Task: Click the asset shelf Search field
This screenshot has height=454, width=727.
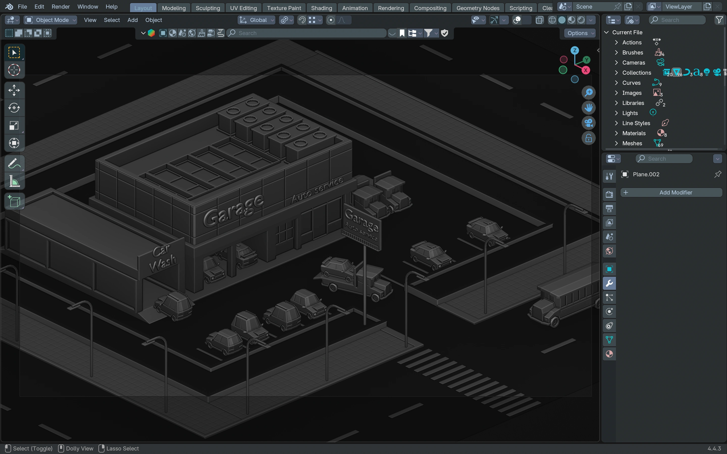Action: [x=306, y=33]
